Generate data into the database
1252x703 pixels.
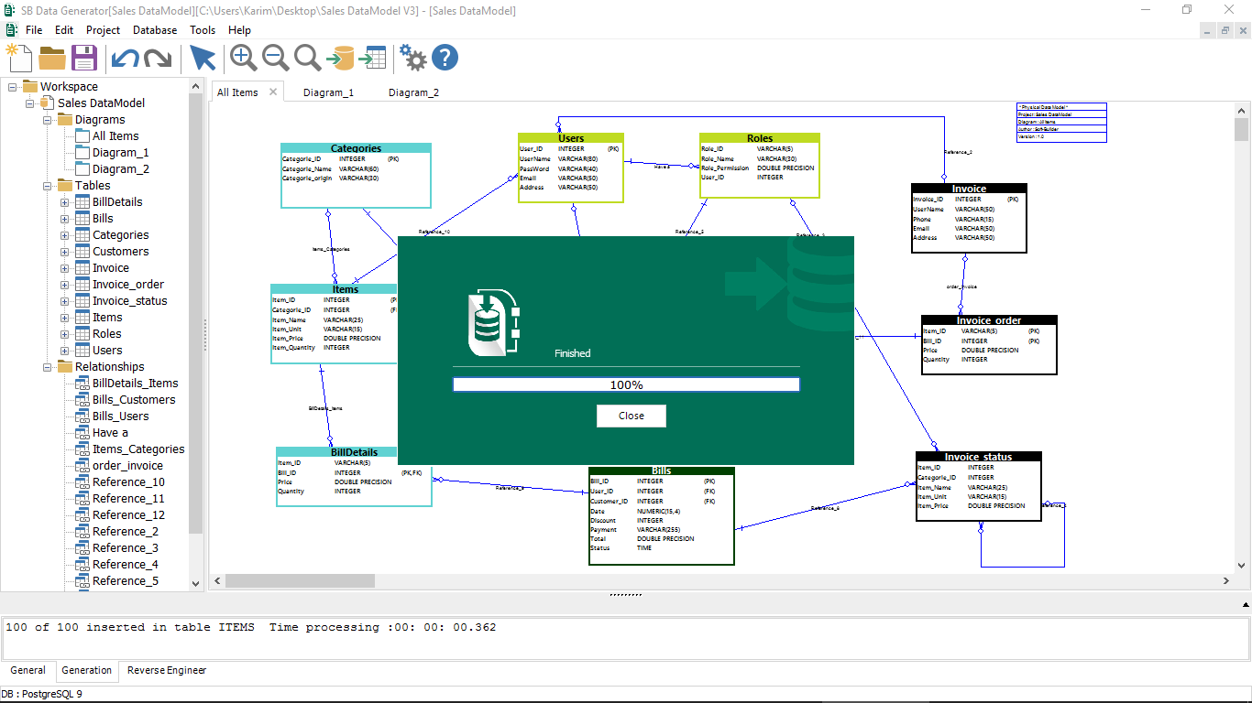tap(340, 58)
